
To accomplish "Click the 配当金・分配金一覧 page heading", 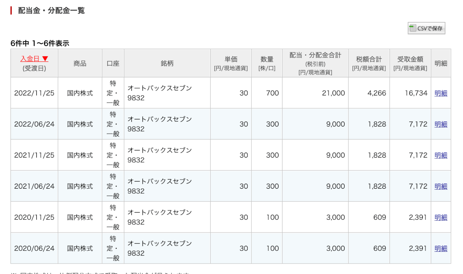I will [x=51, y=10].
